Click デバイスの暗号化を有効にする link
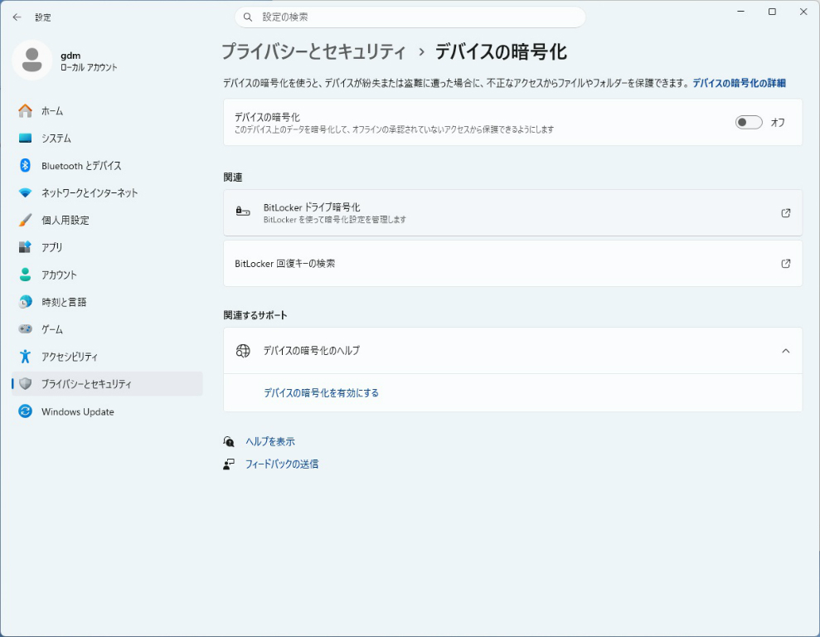 point(321,393)
